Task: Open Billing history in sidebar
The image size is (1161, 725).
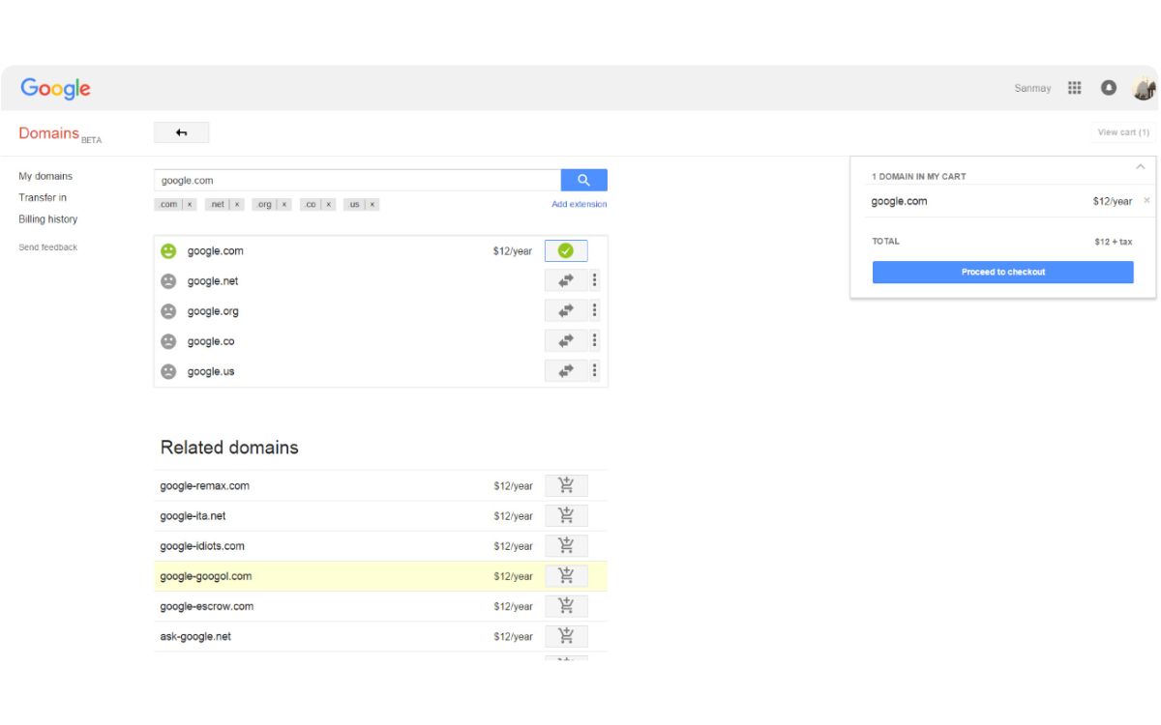Action: pos(48,219)
